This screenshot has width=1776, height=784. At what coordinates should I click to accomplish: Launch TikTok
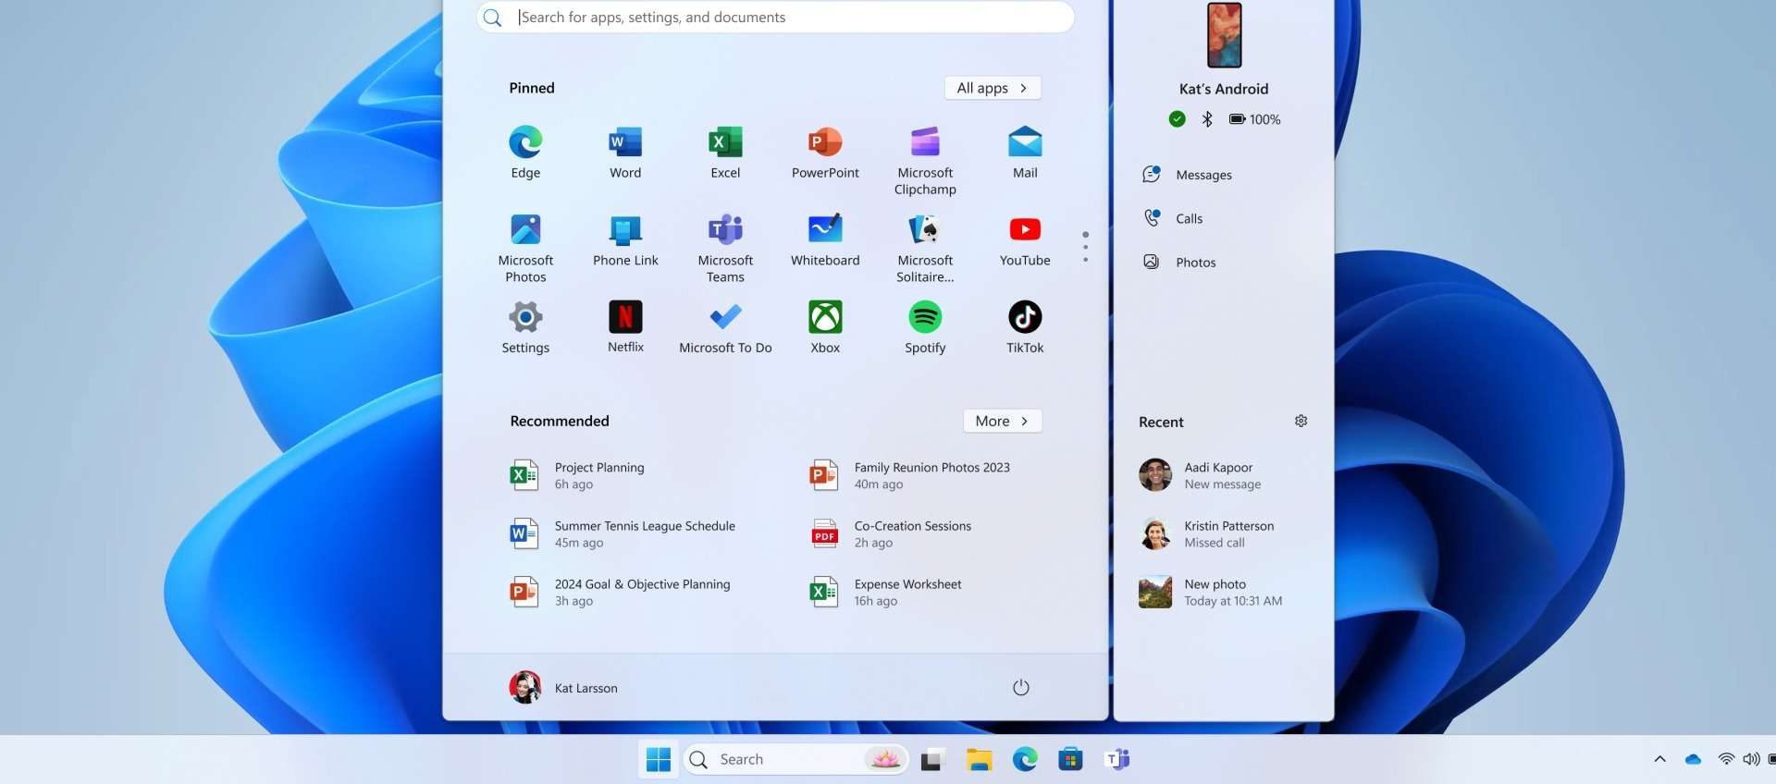(x=1025, y=327)
